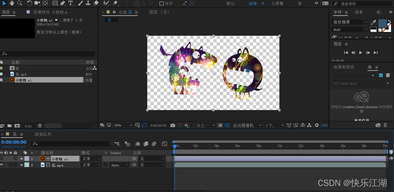Expand the 花.mp4 layer properties
Screen dimensions: 394x192
click(x=21, y=165)
